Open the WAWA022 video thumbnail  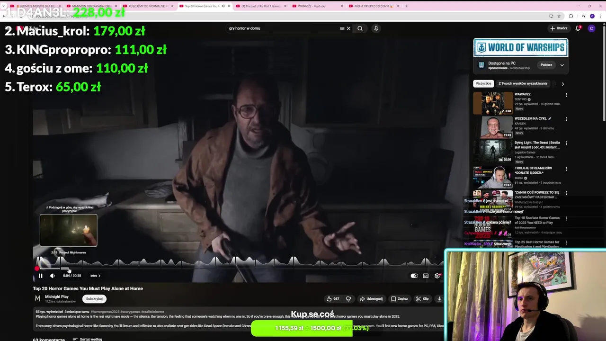[x=493, y=103]
